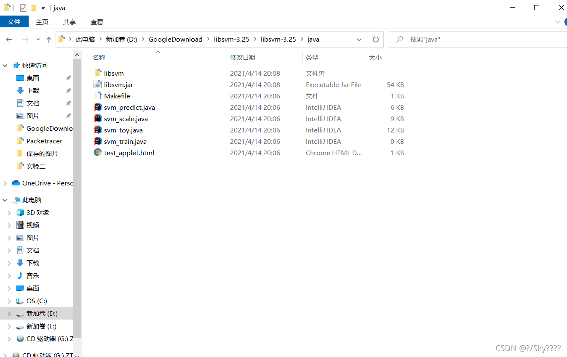This screenshot has width=567, height=357.
Task: Expand the ribbon with the chevron
Action: click(558, 22)
